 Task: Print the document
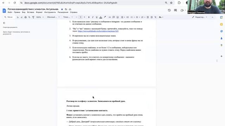[x=25, y=17]
